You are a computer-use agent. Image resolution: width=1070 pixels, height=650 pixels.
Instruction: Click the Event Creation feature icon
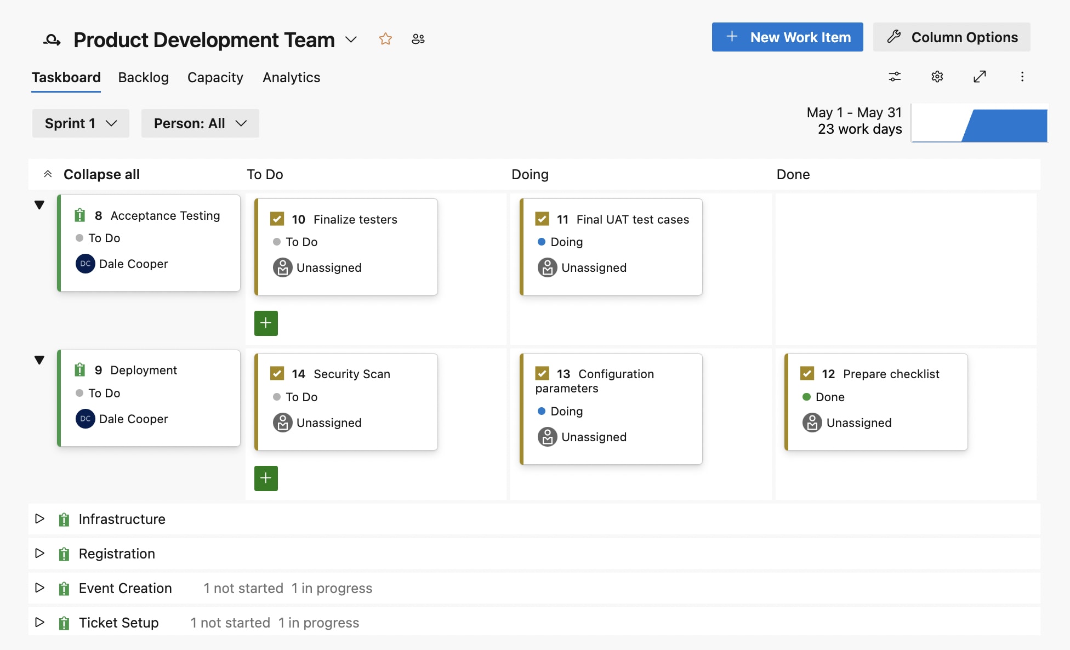[65, 588]
